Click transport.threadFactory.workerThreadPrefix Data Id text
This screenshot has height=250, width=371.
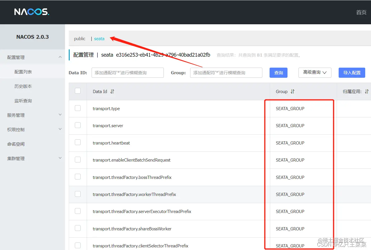(x=134, y=195)
